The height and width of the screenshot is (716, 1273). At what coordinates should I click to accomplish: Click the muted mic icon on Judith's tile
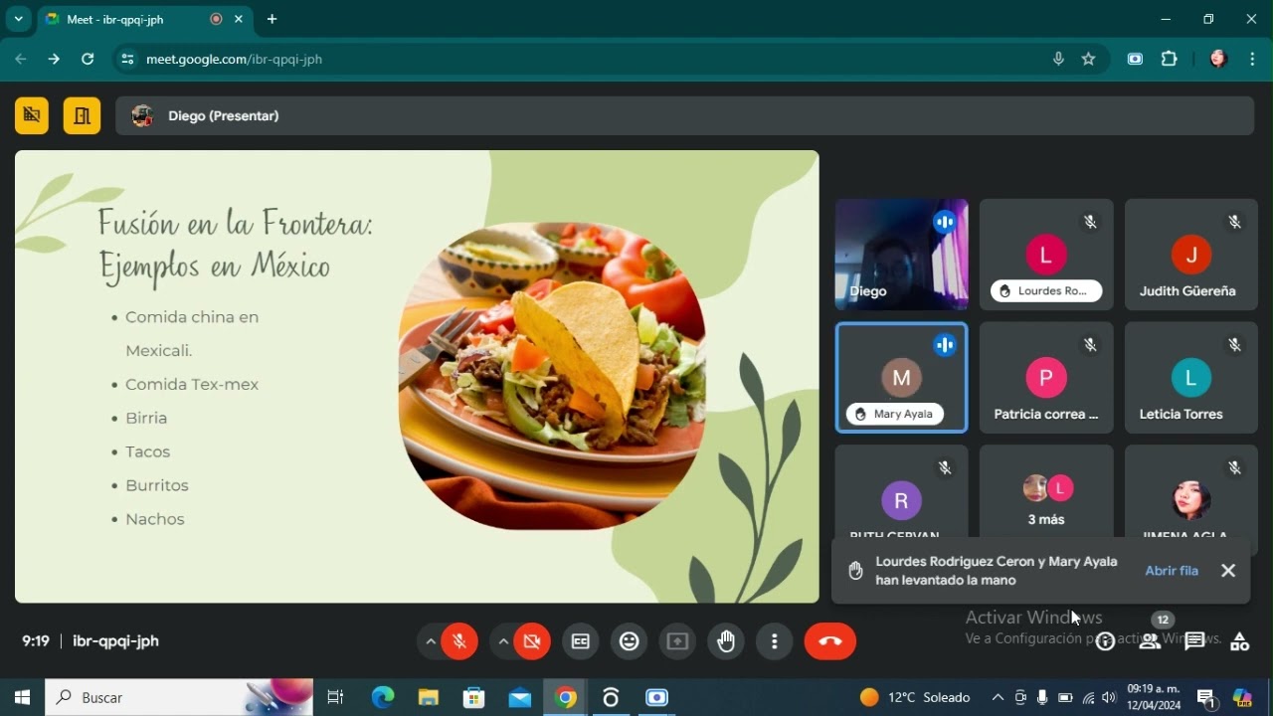(x=1235, y=222)
